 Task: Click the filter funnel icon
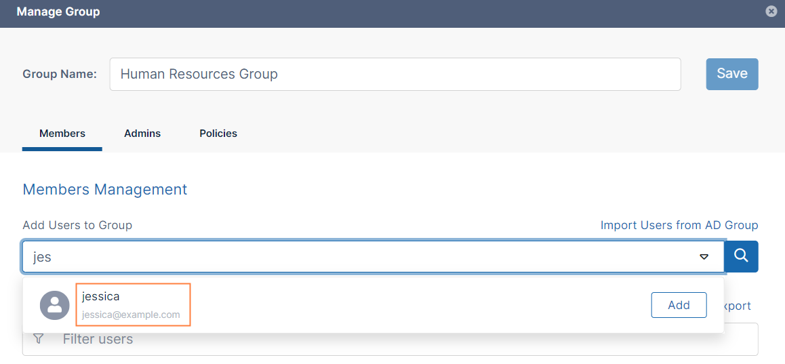point(38,339)
